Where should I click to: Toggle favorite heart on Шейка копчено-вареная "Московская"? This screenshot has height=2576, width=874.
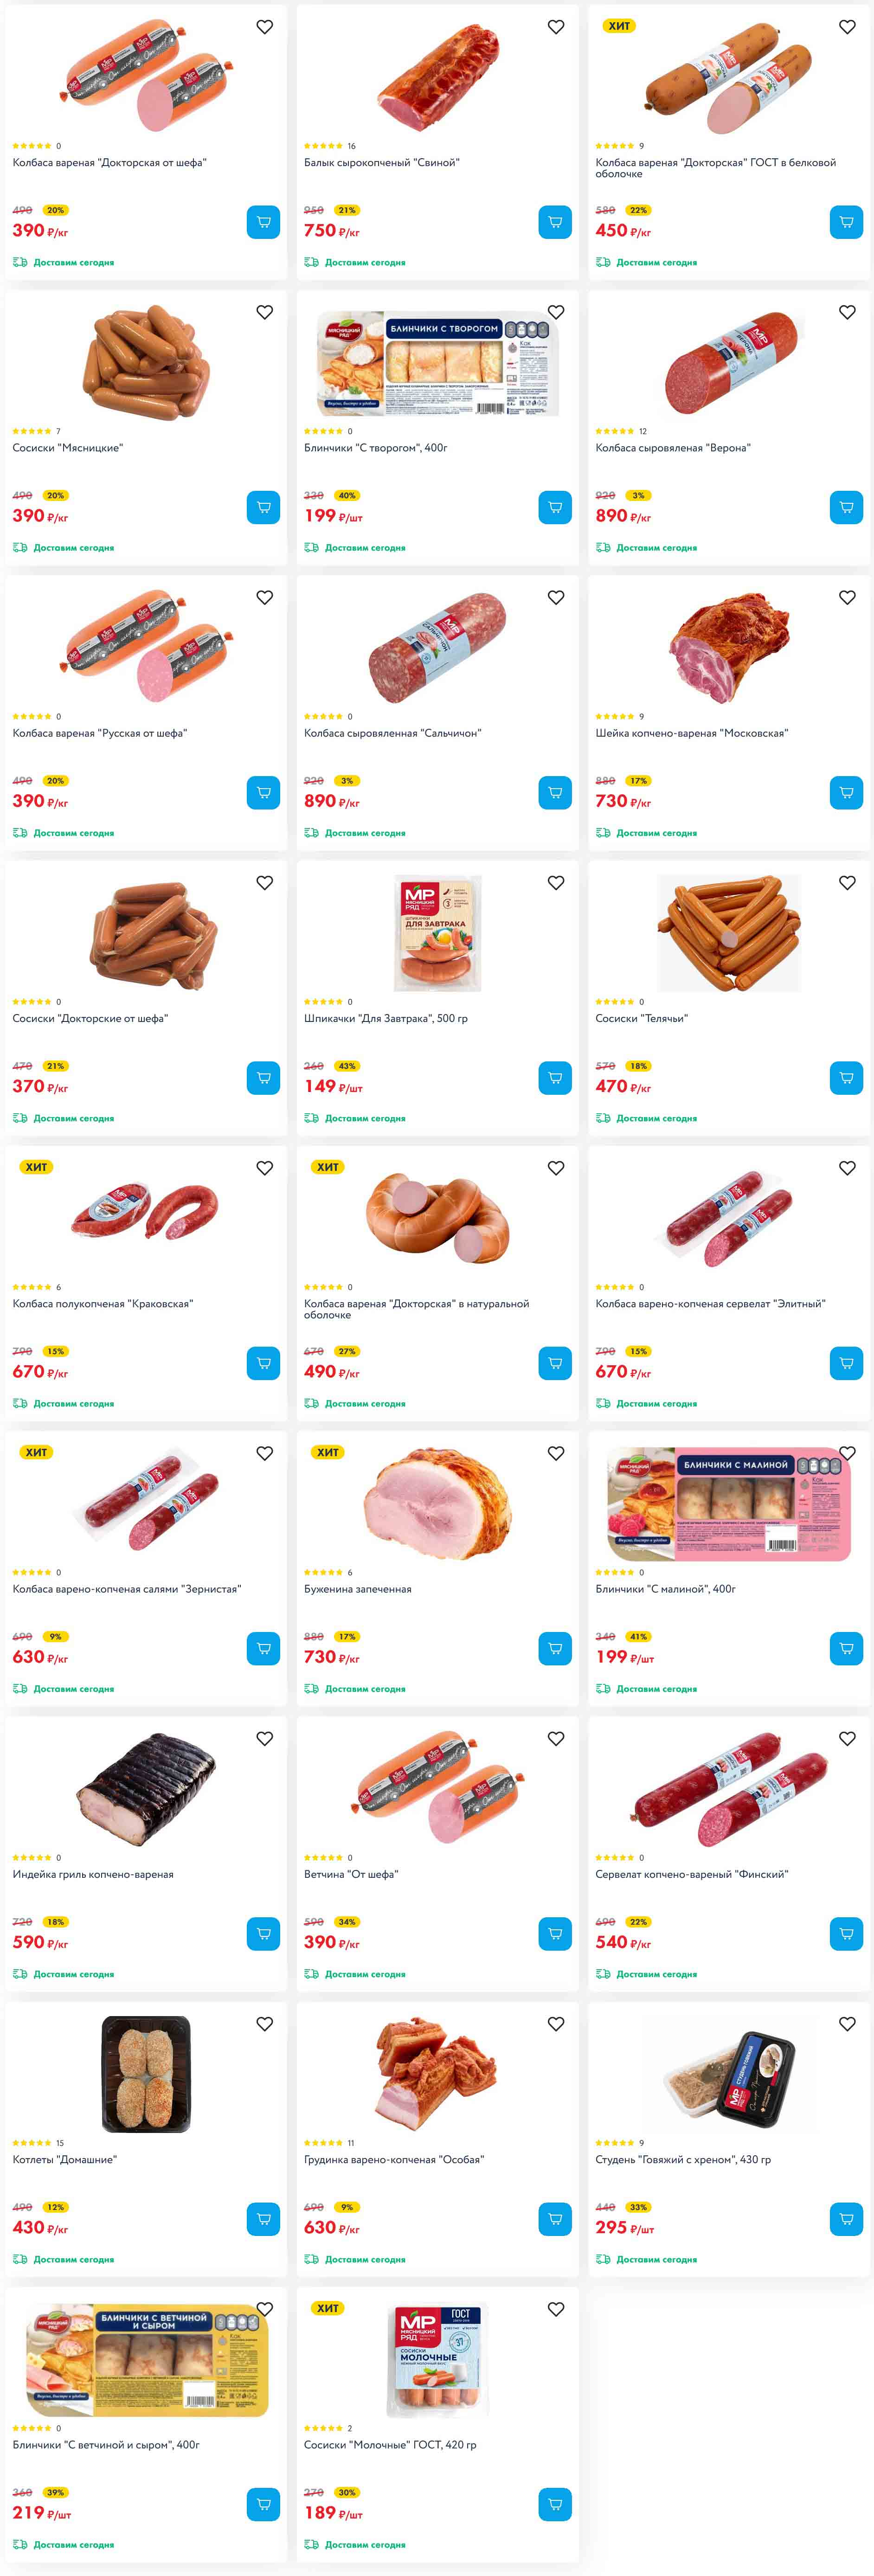(x=847, y=597)
